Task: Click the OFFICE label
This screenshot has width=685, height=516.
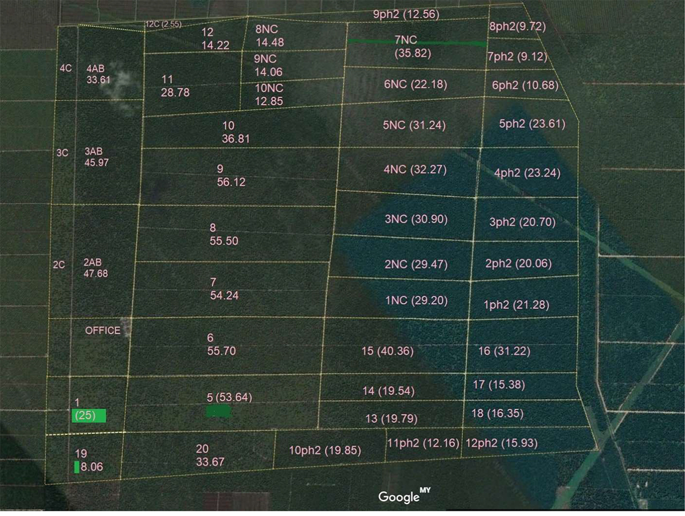Action: [x=103, y=330]
